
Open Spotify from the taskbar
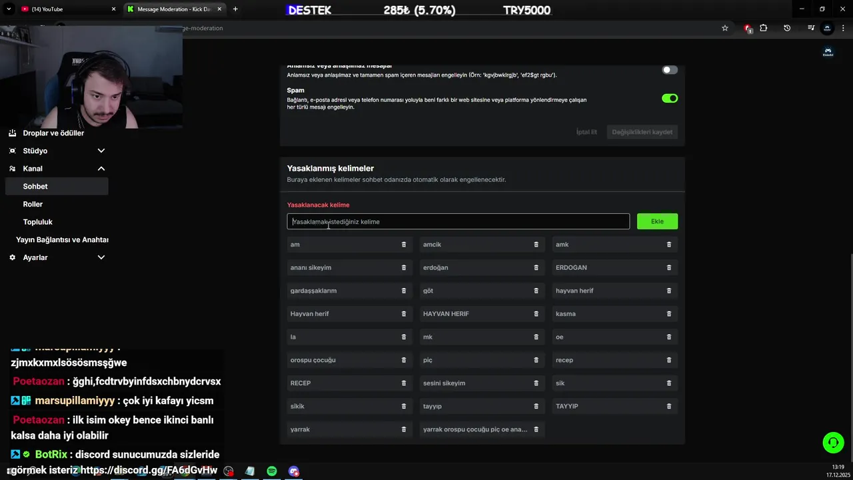(x=272, y=471)
